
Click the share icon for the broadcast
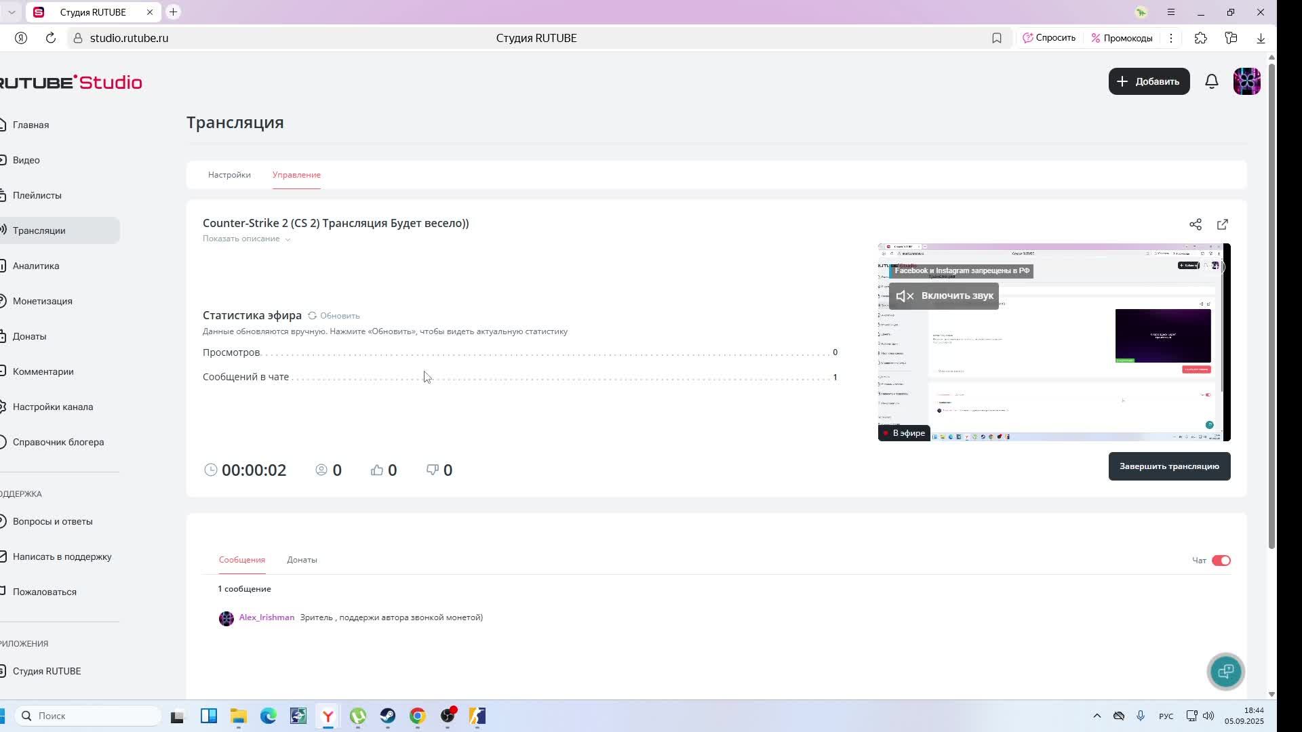point(1195,224)
